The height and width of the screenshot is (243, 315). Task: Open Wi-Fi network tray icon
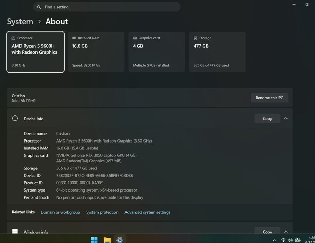click(283, 240)
